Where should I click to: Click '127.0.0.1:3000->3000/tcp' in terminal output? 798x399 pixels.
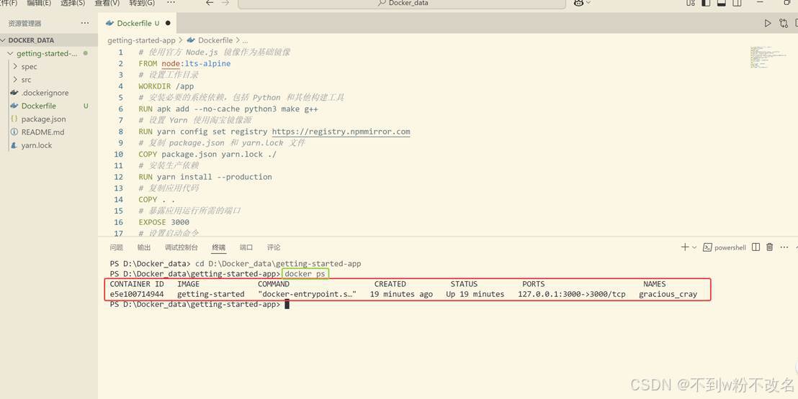point(572,294)
